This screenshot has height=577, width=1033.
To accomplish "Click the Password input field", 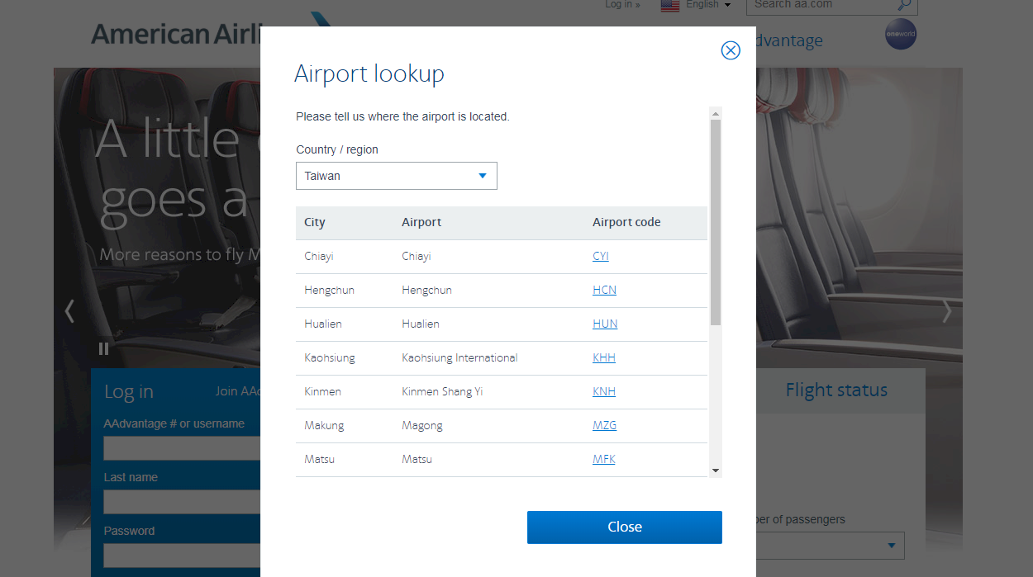I will pyautogui.click(x=182, y=556).
